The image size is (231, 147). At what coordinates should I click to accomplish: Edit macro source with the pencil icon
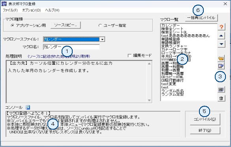click(x=221, y=66)
